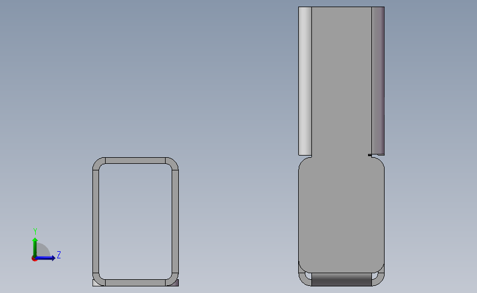Select the left wall of the hollow rectangular frame

96,222
